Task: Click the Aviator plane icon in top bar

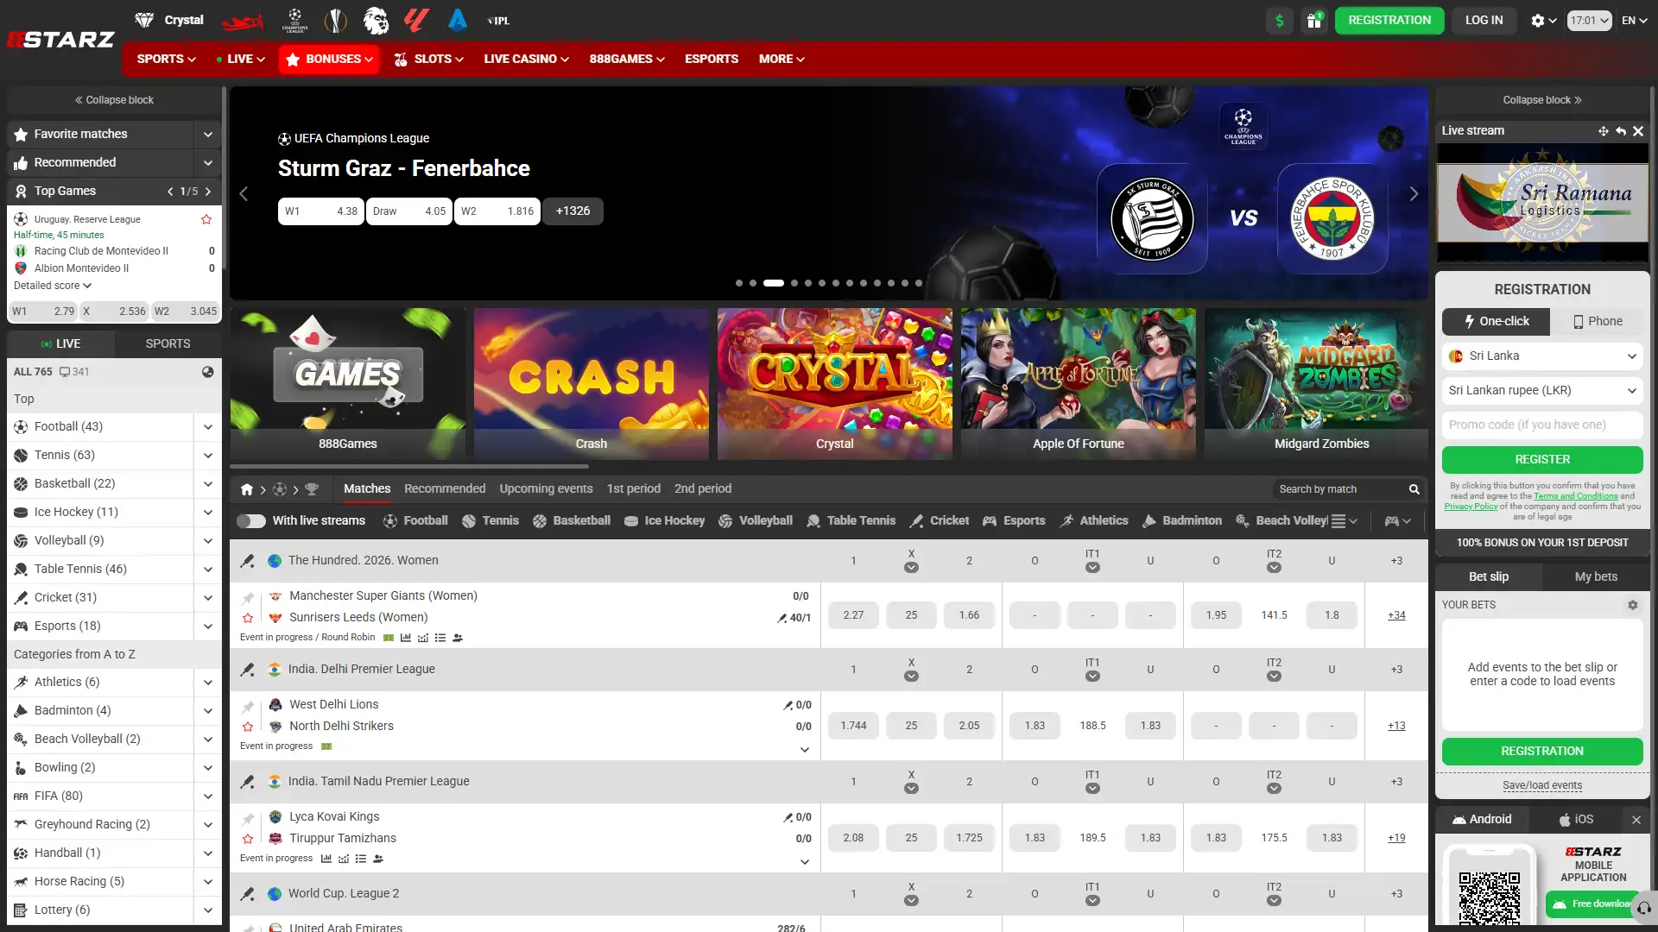Action: (243, 21)
